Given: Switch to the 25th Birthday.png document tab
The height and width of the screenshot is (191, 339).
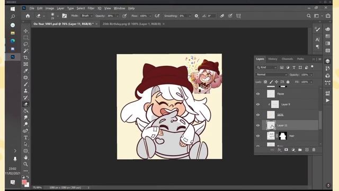Looking at the screenshot, I should tap(132, 24).
